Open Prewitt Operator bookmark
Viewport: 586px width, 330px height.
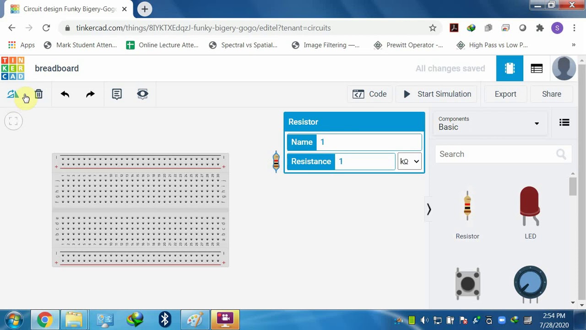(408, 45)
